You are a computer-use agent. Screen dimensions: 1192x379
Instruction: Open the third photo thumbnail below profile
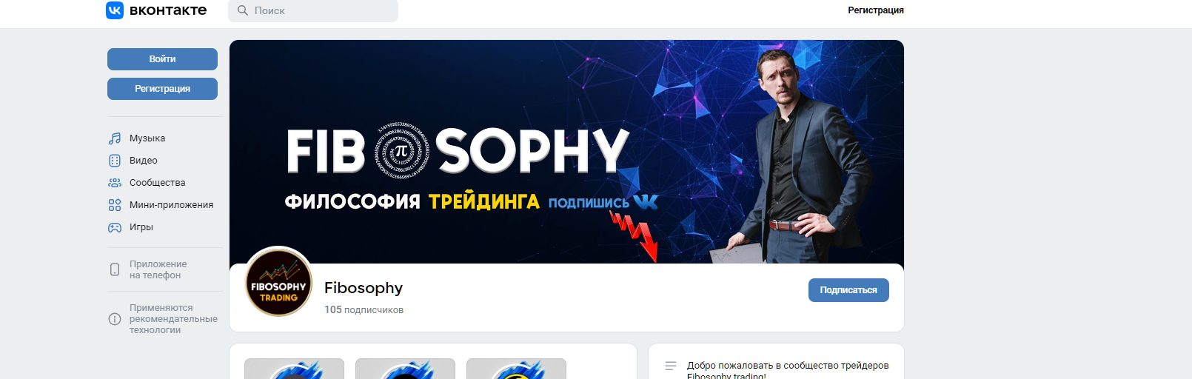(516, 369)
